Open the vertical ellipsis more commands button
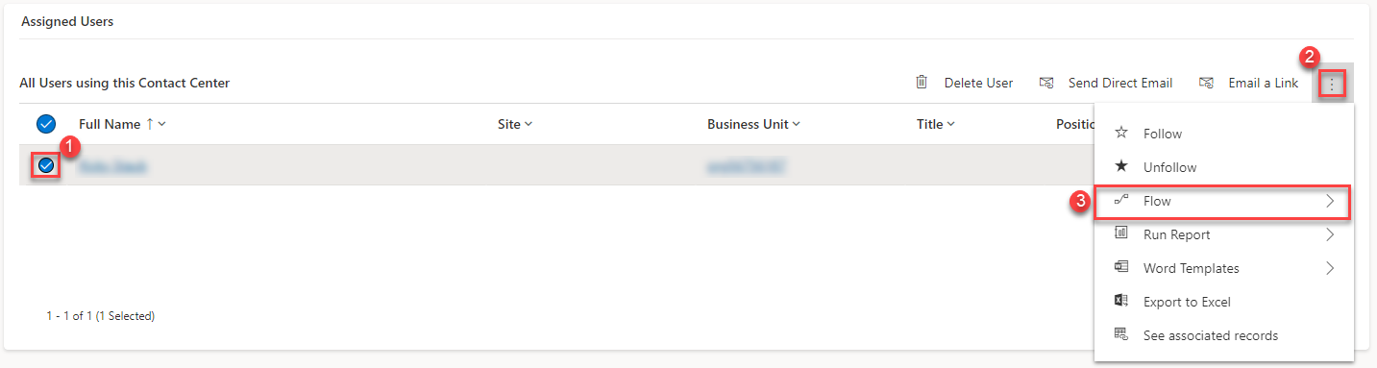1377x368 pixels. point(1332,84)
